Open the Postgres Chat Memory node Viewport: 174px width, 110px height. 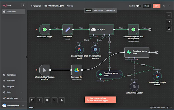(x=95, y=50)
